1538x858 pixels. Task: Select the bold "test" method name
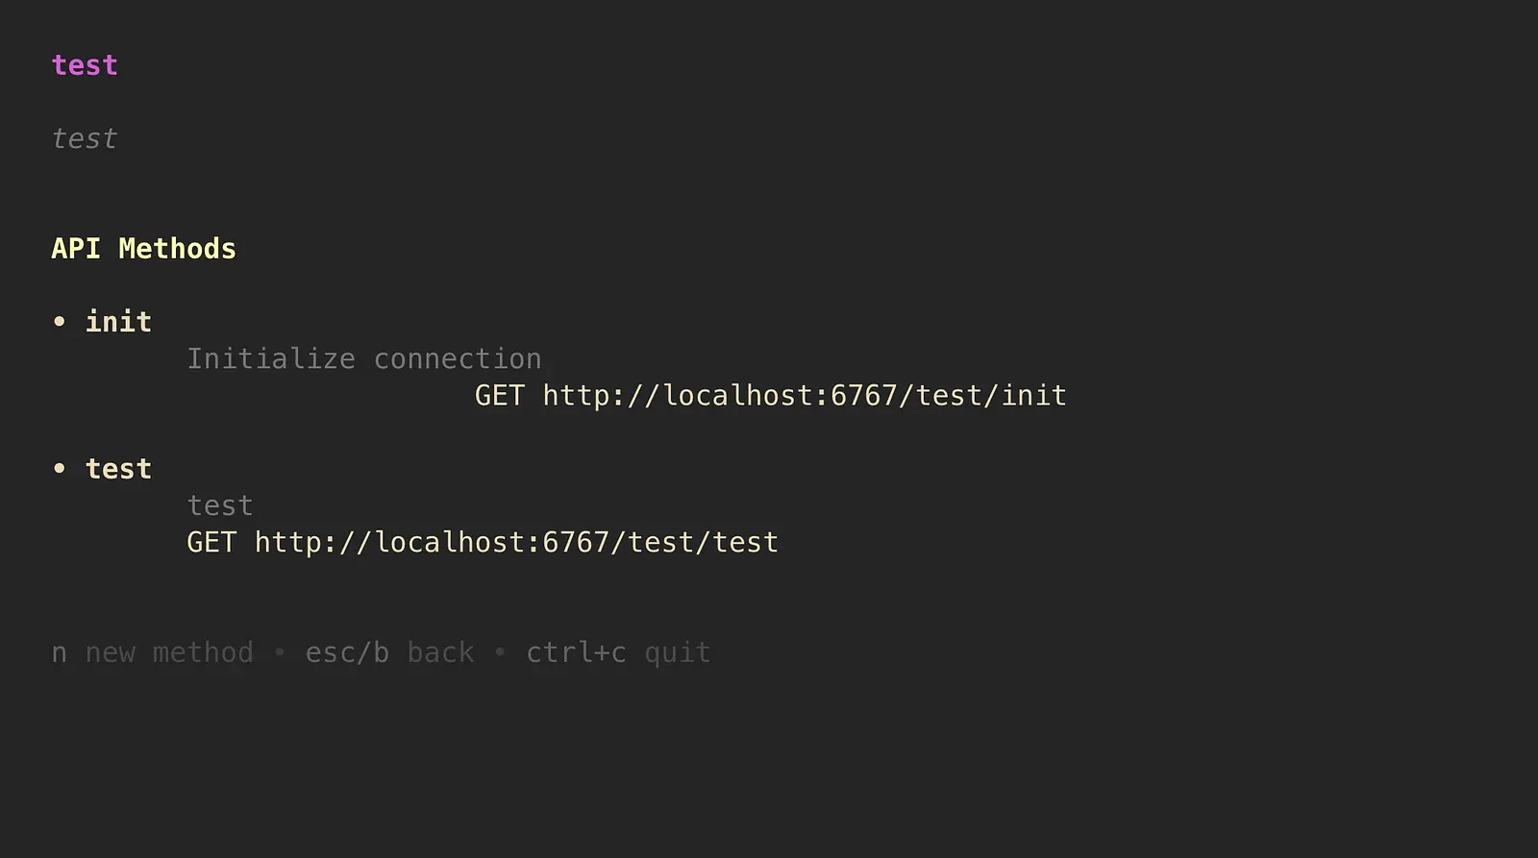pyautogui.click(x=118, y=469)
